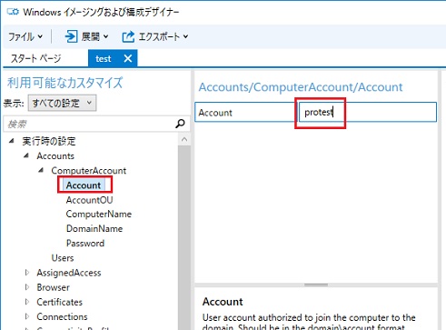
Task: Collapse the ComputerAccount tree node
Action: pyautogui.click(x=41, y=170)
